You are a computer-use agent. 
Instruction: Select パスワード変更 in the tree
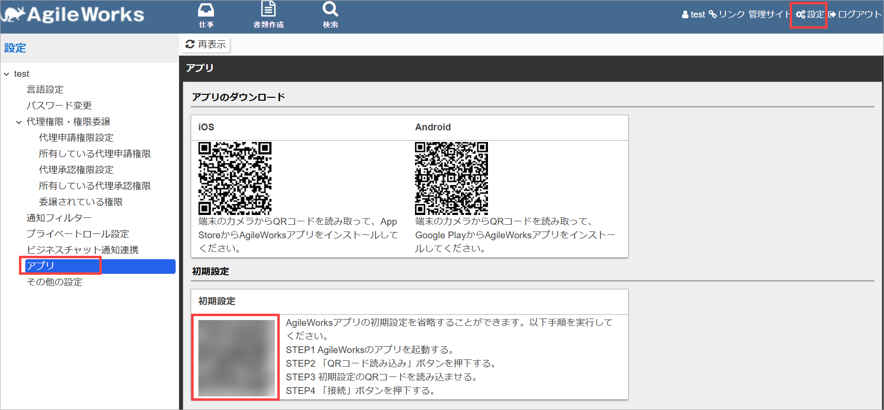(x=59, y=106)
